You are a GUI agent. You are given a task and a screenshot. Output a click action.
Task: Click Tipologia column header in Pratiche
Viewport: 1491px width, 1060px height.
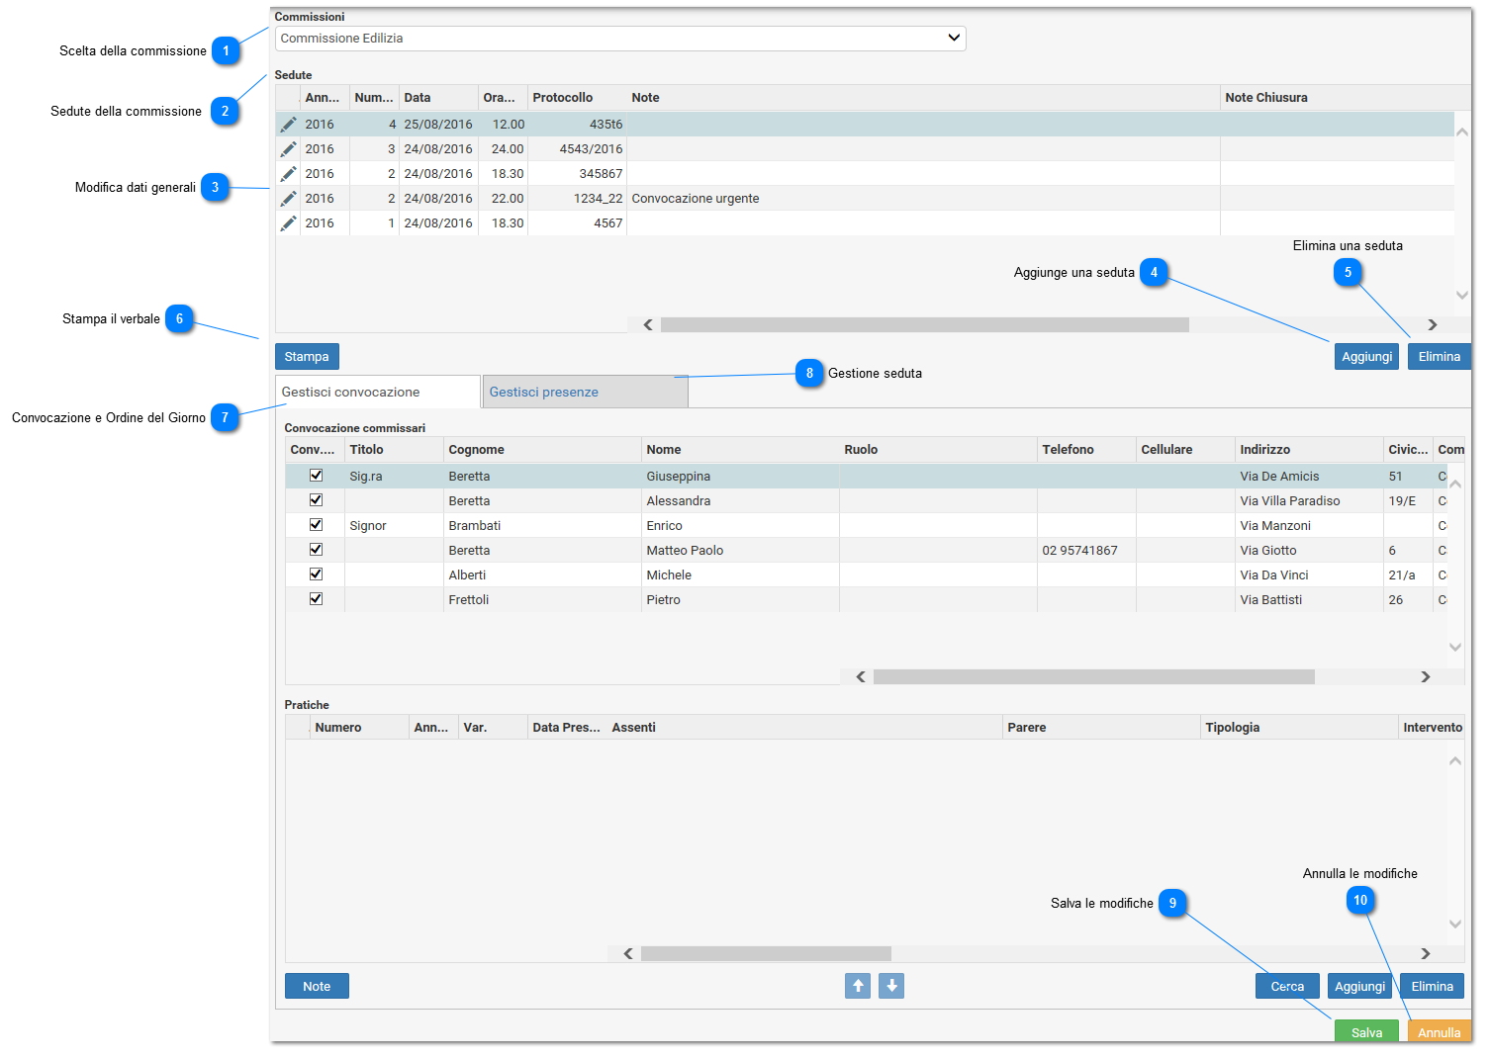click(1299, 728)
